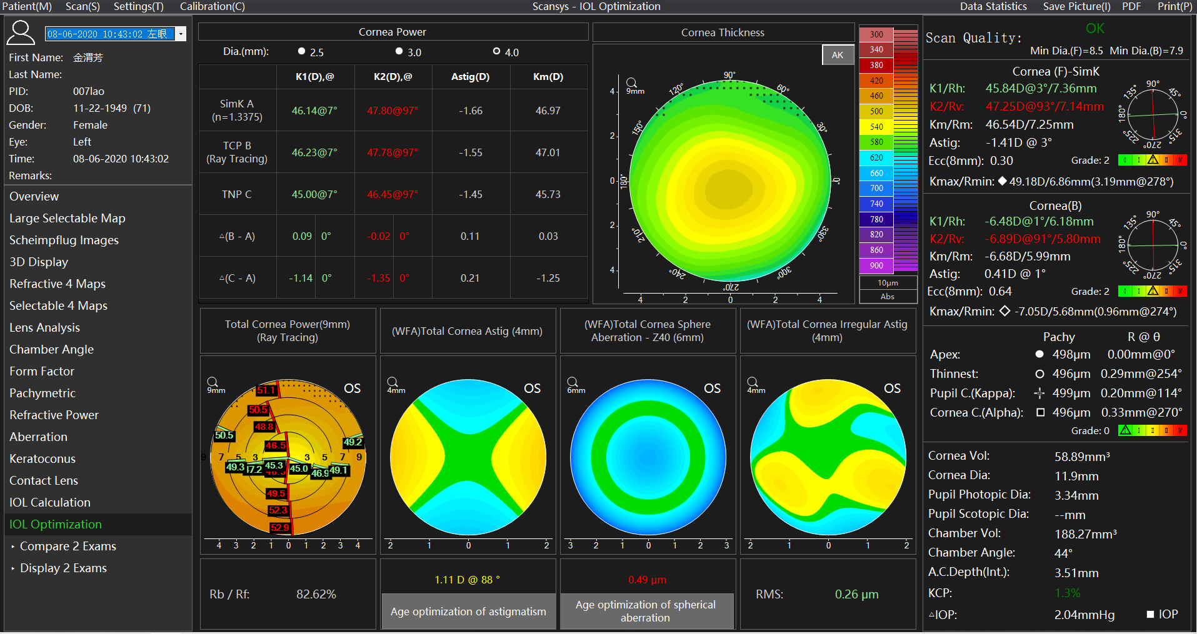Open the exam date dropdown arrow
This screenshot has height=634, width=1197.
pos(181,34)
